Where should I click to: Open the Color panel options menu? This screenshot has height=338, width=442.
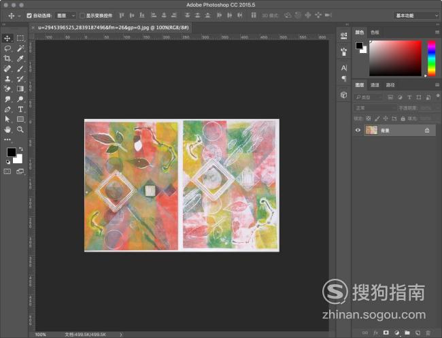(x=437, y=33)
